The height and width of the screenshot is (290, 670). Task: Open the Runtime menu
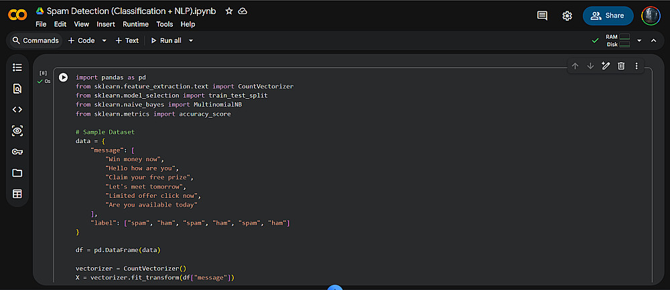click(136, 24)
